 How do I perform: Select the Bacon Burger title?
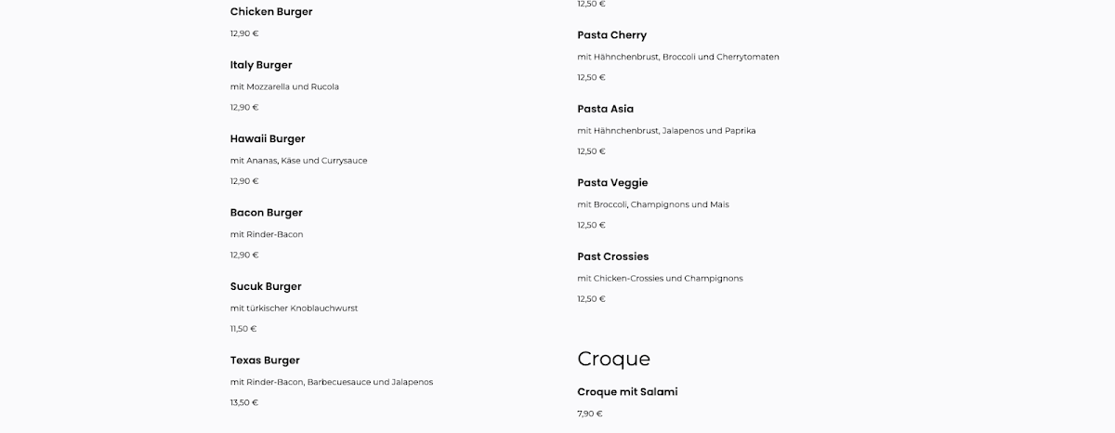(267, 213)
